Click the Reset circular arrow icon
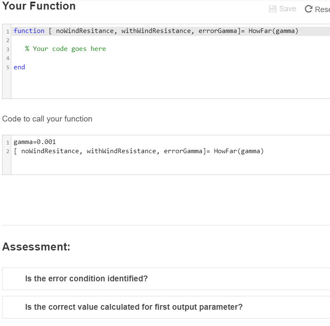The image size is (330, 326). point(309,9)
